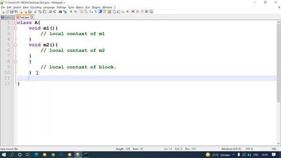Click the 'INS' indicator in status bar
This screenshot has width=281, height=158.
274,149
